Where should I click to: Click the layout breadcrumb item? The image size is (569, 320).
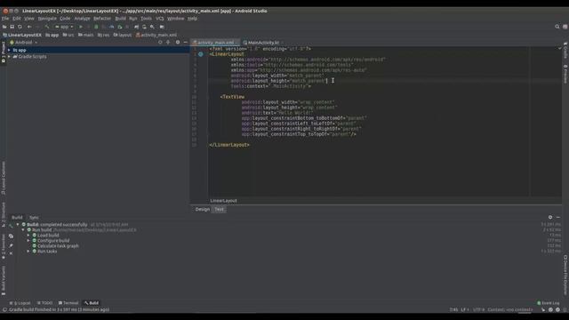coord(123,36)
